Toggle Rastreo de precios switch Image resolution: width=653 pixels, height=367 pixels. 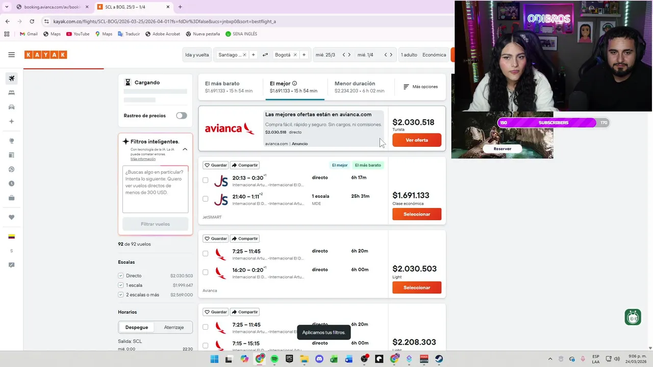[182, 116]
